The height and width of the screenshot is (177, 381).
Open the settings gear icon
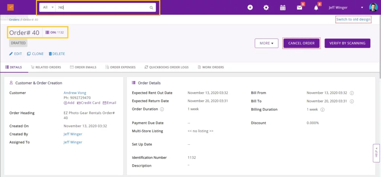tap(266, 7)
